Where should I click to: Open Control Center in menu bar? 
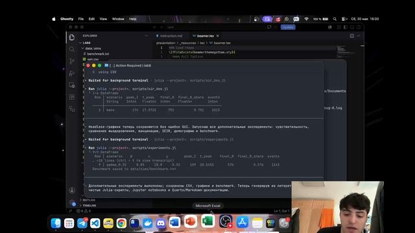[x=344, y=19]
